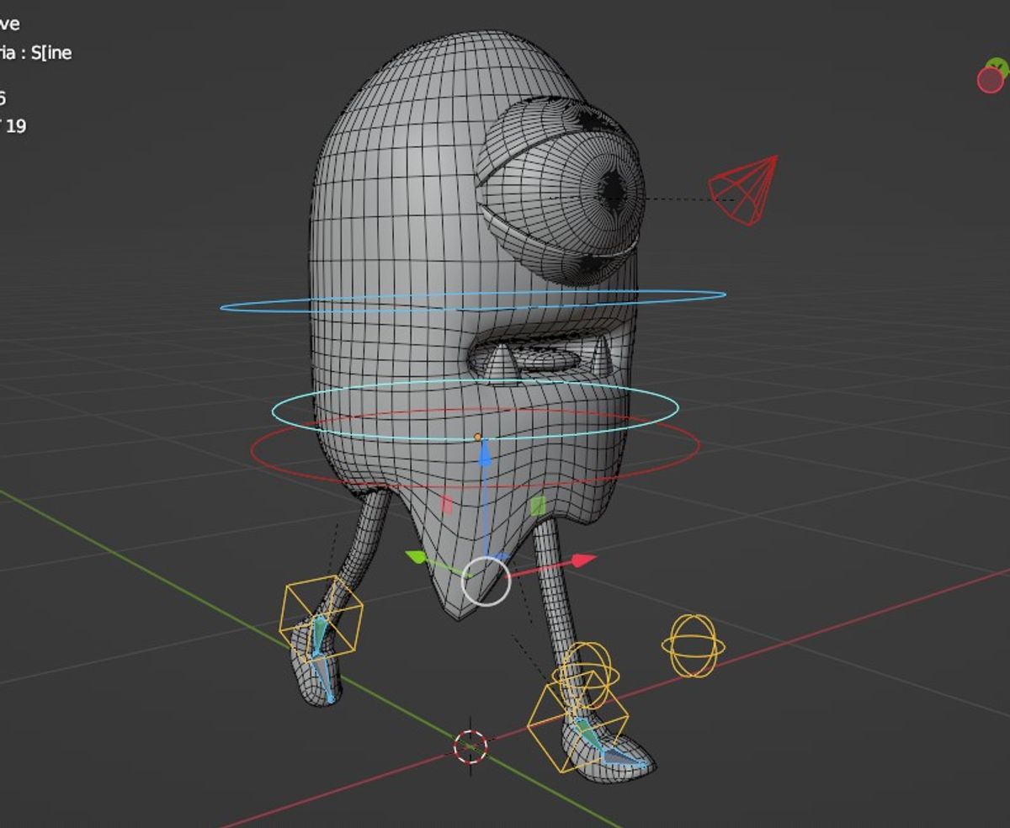The image size is (1010, 828).
Task: Click the "19" overlay text
Action: coord(16,126)
